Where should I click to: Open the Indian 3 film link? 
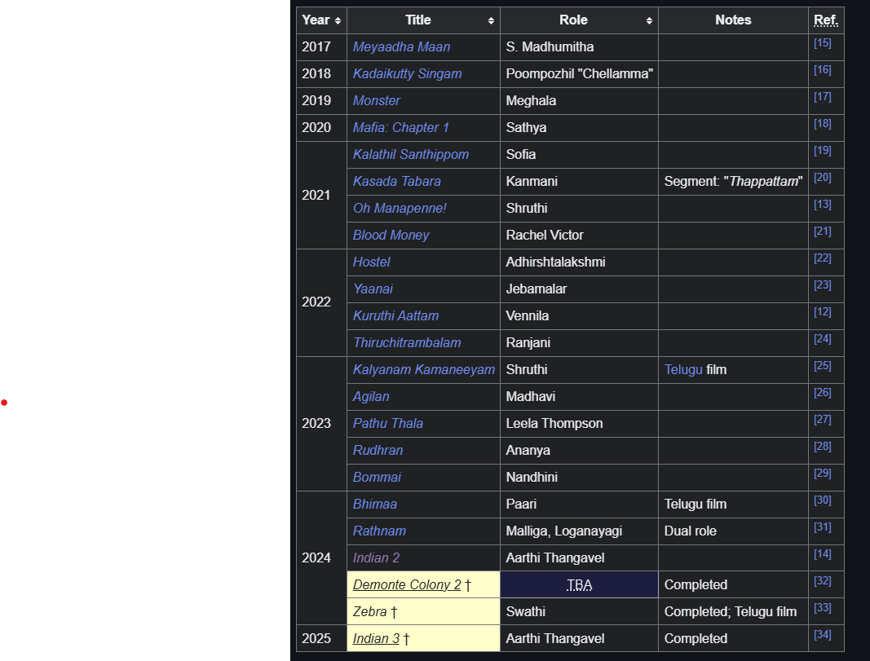pyautogui.click(x=376, y=639)
